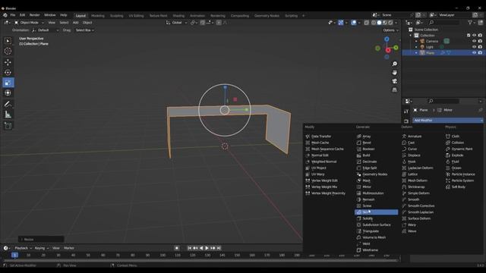Click the zoom viewport icon

click(394, 64)
